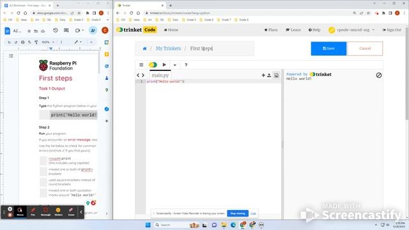409x230 pixels.
Task: Open the Windows Start button on taskbar
Action: pyautogui.click(x=148, y=225)
